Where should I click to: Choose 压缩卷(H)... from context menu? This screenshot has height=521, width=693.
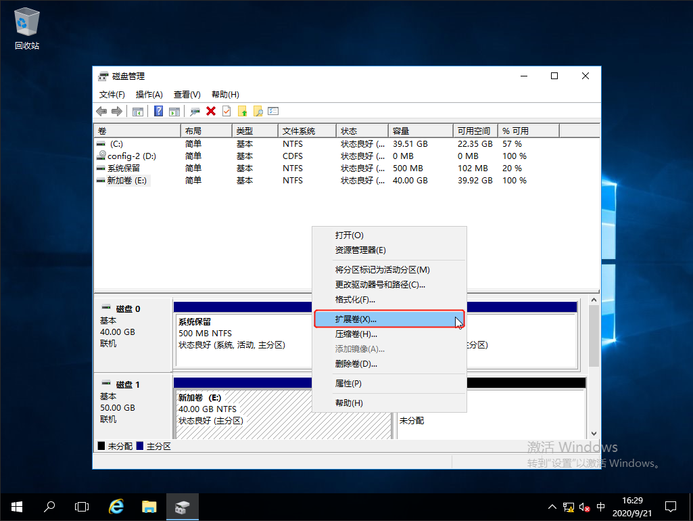click(x=356, y=334)
